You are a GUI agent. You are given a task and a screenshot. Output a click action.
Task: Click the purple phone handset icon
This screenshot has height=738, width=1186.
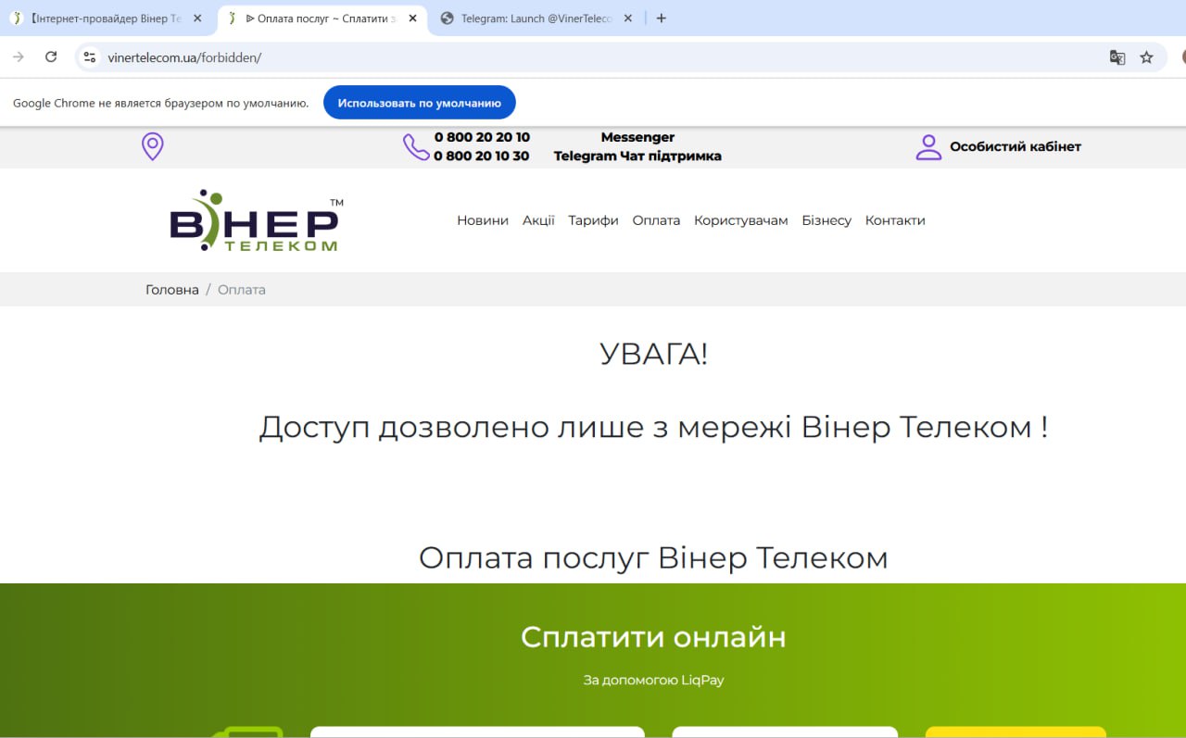coord(416,146)
